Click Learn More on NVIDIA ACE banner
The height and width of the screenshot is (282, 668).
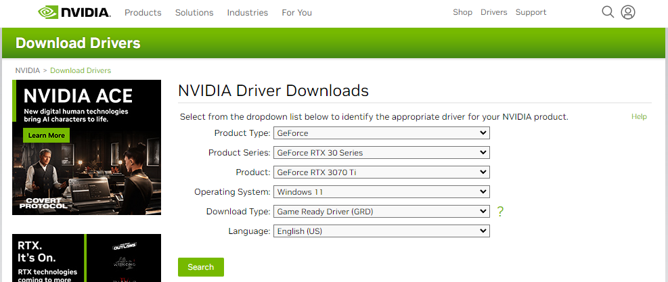point(47,135)
